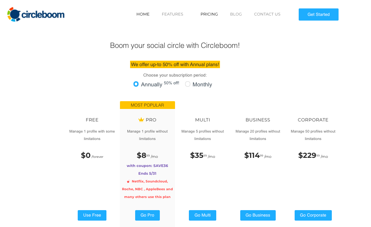The image size is (371, 227).
Task: Click the yellow 50% off annual plans banner
Action: coord(175,64)
